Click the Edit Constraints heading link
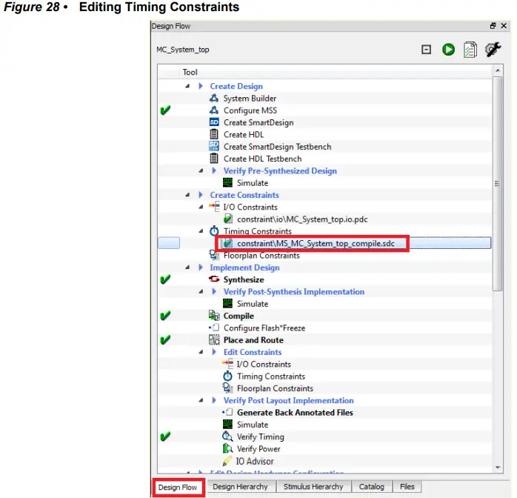Screen dimensions: 517x498 point(253,352)
